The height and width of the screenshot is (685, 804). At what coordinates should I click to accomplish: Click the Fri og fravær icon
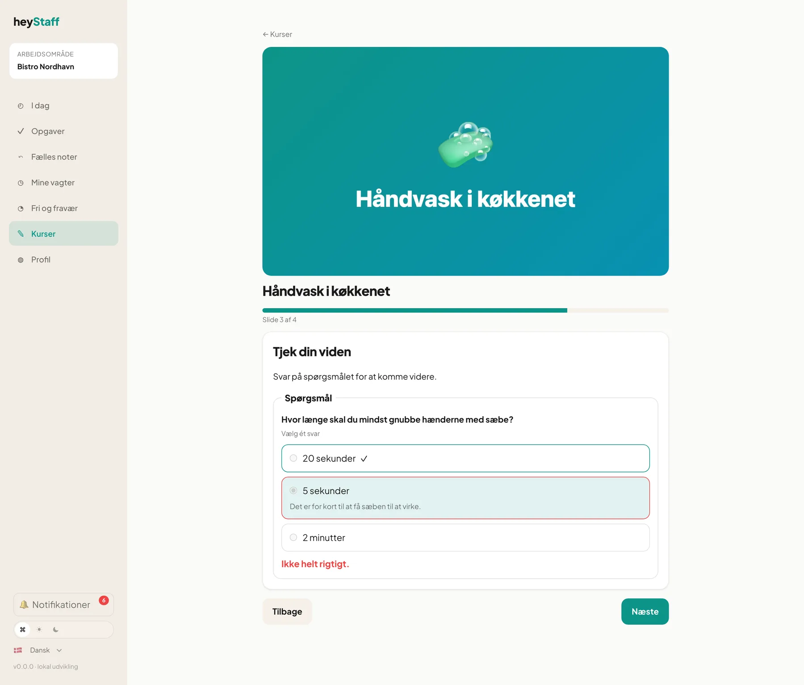(21, 209)
